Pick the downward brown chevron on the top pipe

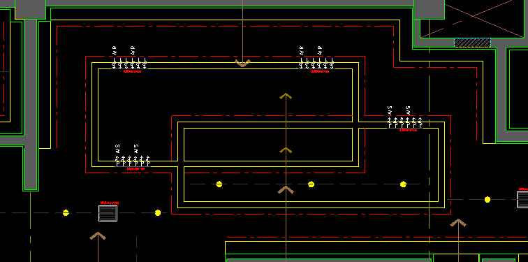(242, 64)
